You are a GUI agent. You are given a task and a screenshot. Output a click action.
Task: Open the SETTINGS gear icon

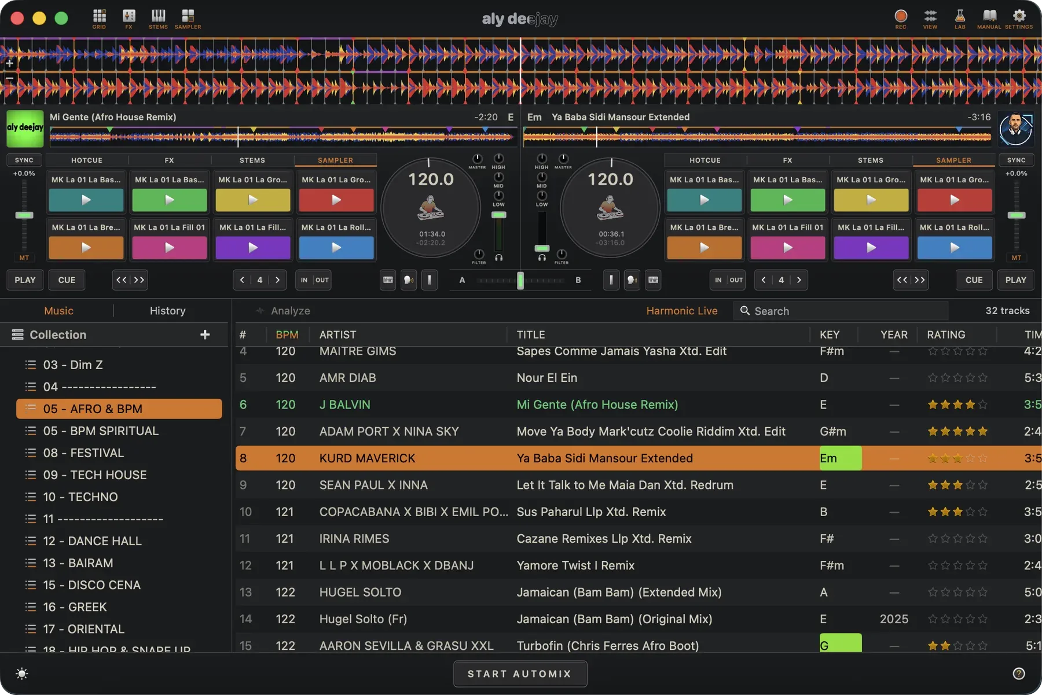1019,19
